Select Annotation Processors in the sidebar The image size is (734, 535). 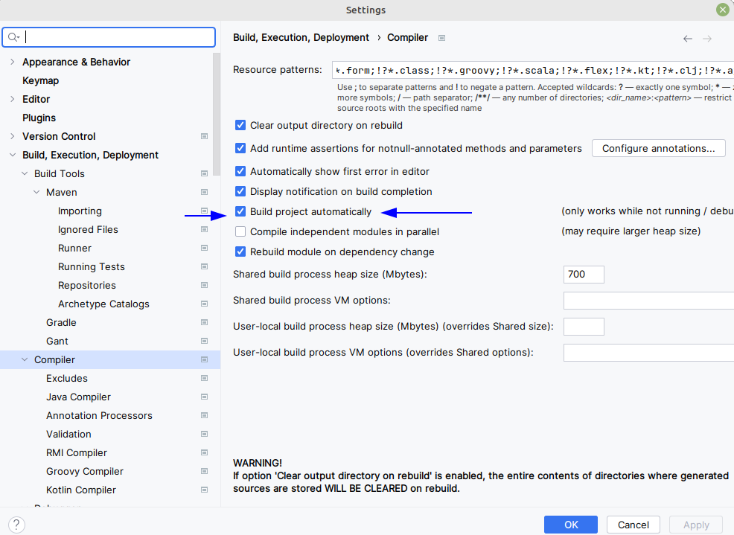pos(98,415)
